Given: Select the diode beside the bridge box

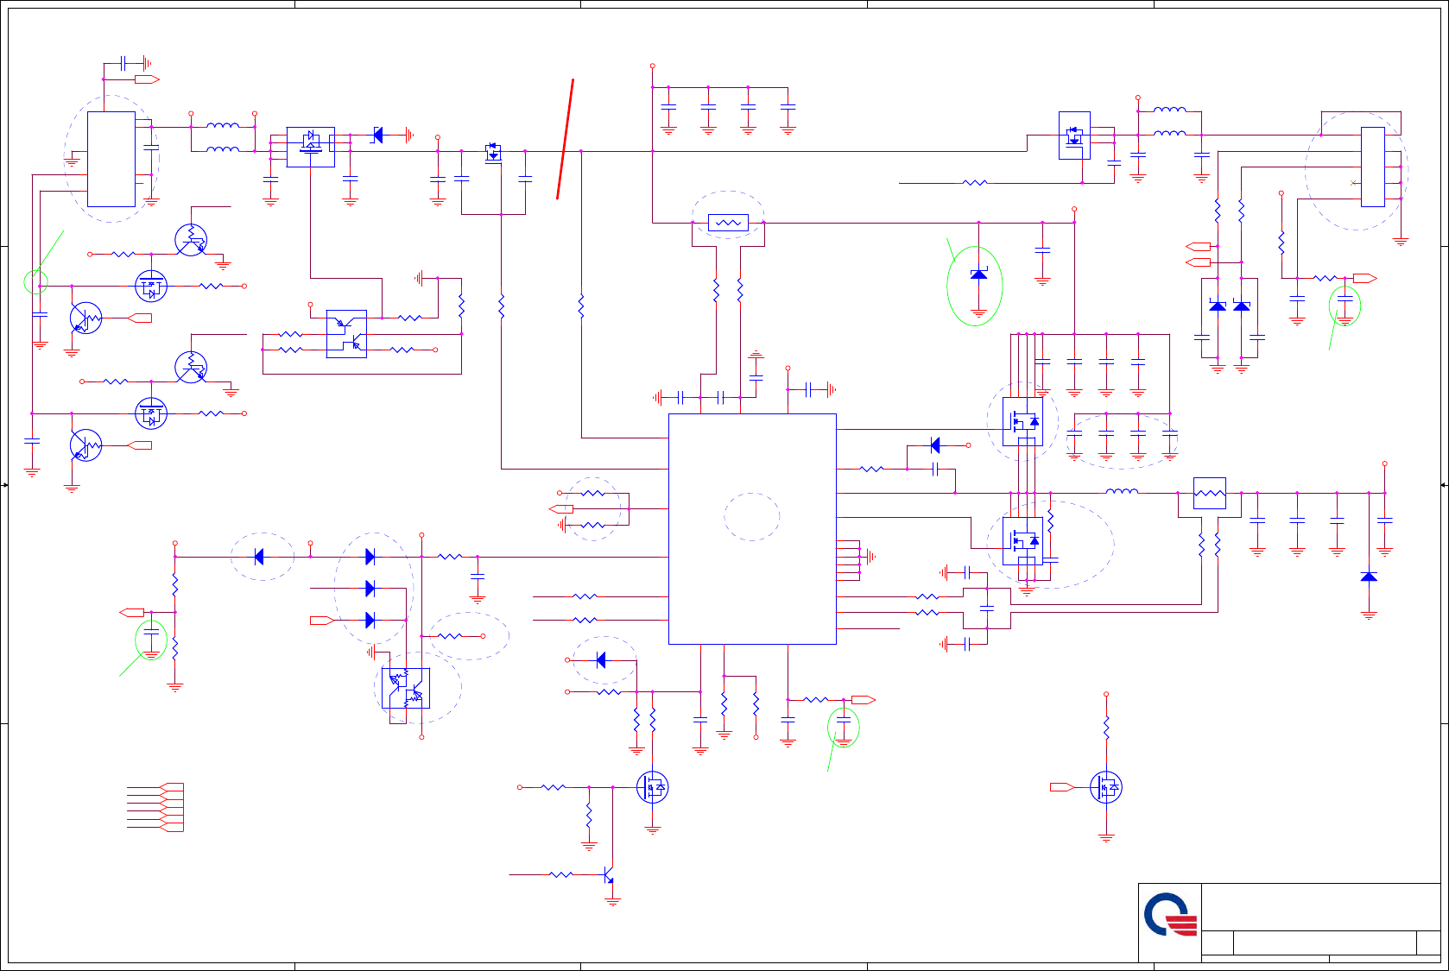Looking at the screenshot, I should pos(377,135).
